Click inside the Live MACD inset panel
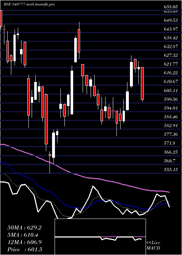The width and height of the screenshot is (182, 255). pyautogui.click(x=100, y=237)
